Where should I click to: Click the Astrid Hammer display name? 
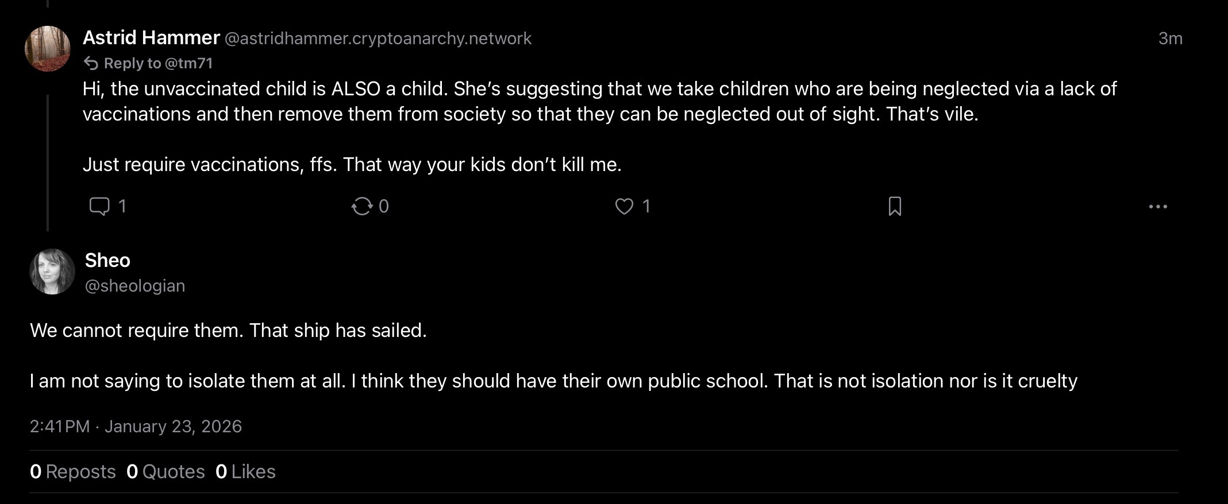coord(151,38)
